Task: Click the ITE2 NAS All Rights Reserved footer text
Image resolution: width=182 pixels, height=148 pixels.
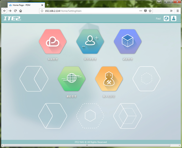Action: click(91, 142)
